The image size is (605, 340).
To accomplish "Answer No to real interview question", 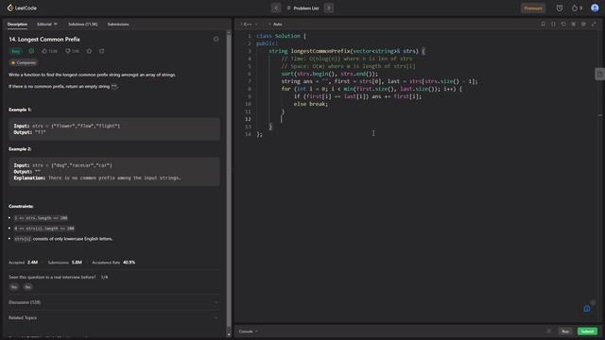I will tap(27, 287).
